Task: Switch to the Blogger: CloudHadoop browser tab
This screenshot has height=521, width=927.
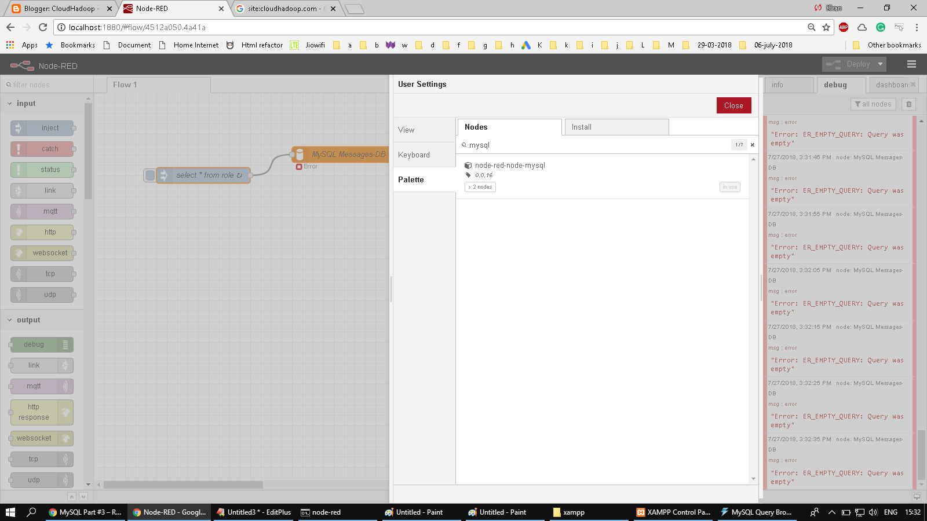Action: click(61, 9)
